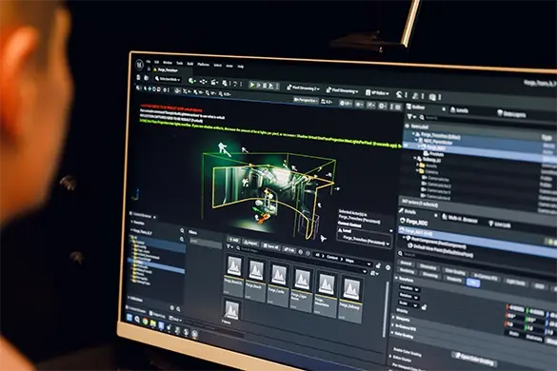The width and height of the screenshot is (557, 371).
Task: Open the Perspective viewport dropdown
Action: 306,101
